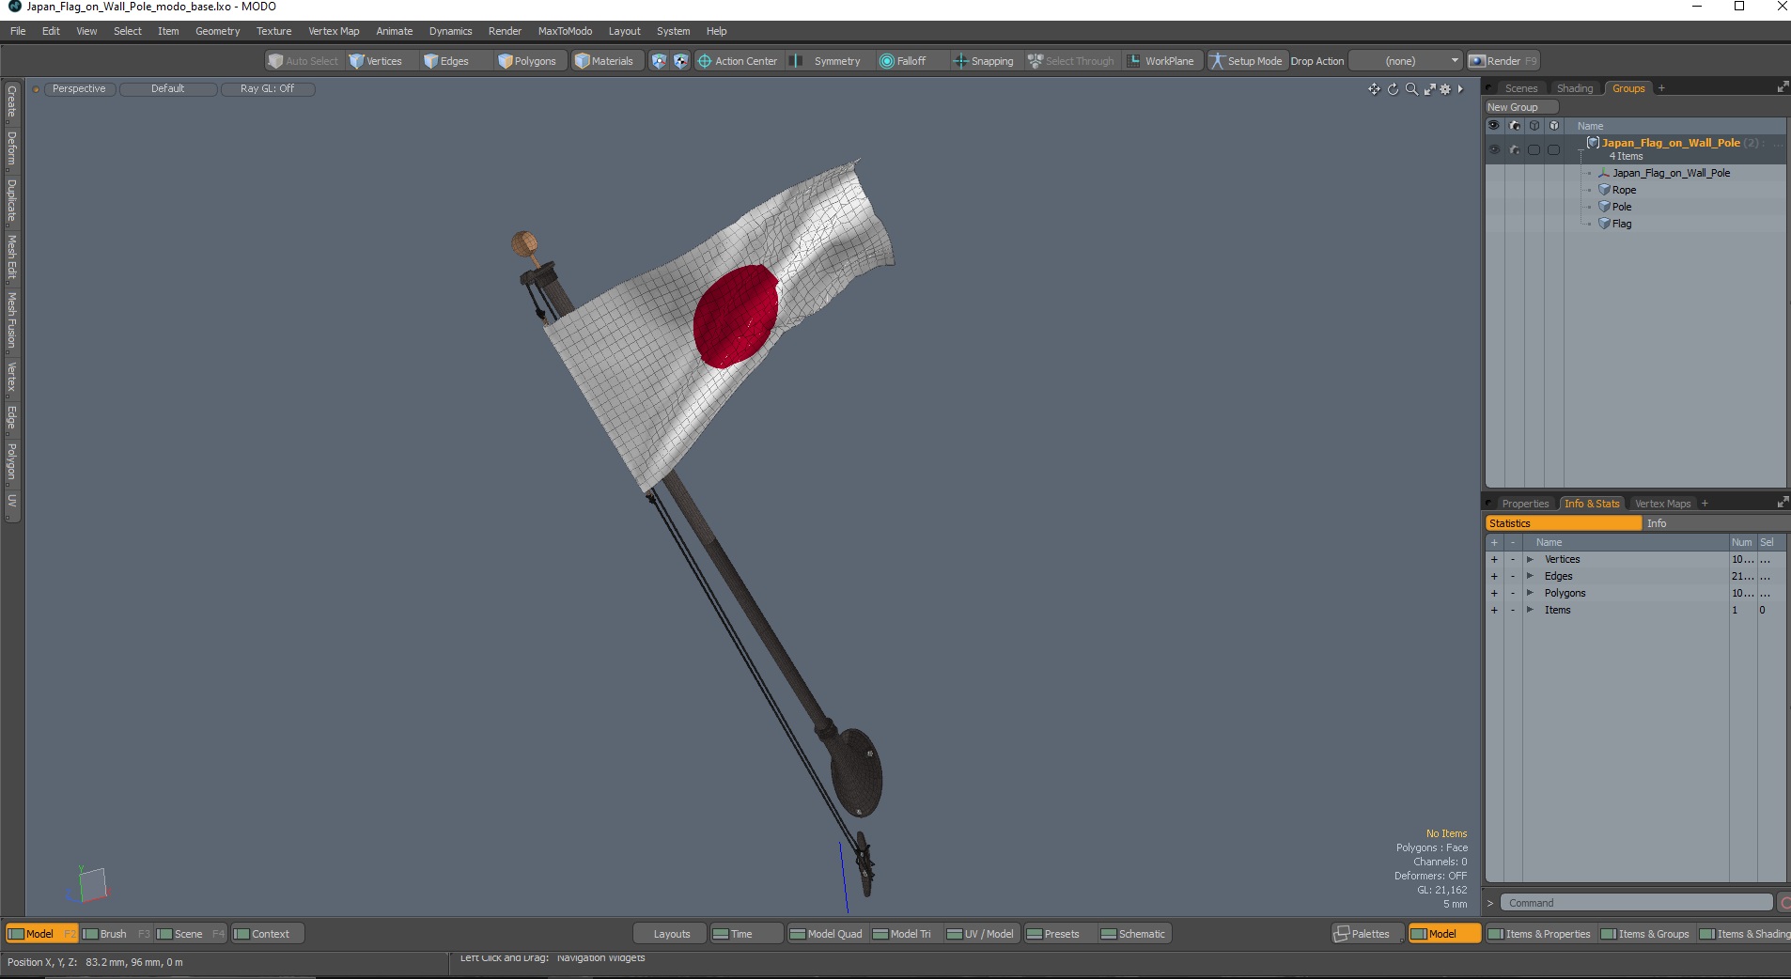
Task: Select the Rope mesh item
Action: pos(1624,190)
